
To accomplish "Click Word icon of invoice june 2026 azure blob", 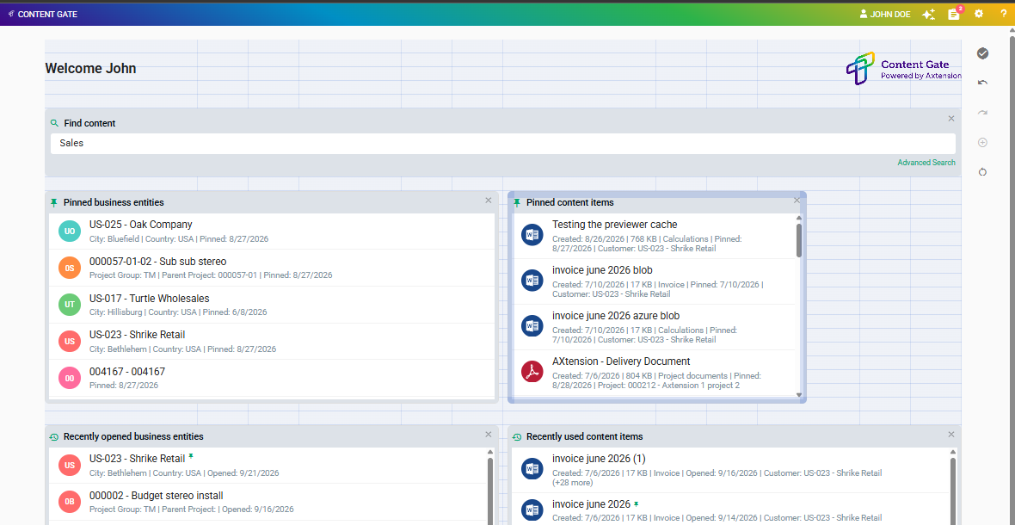I will click(532, 327).
